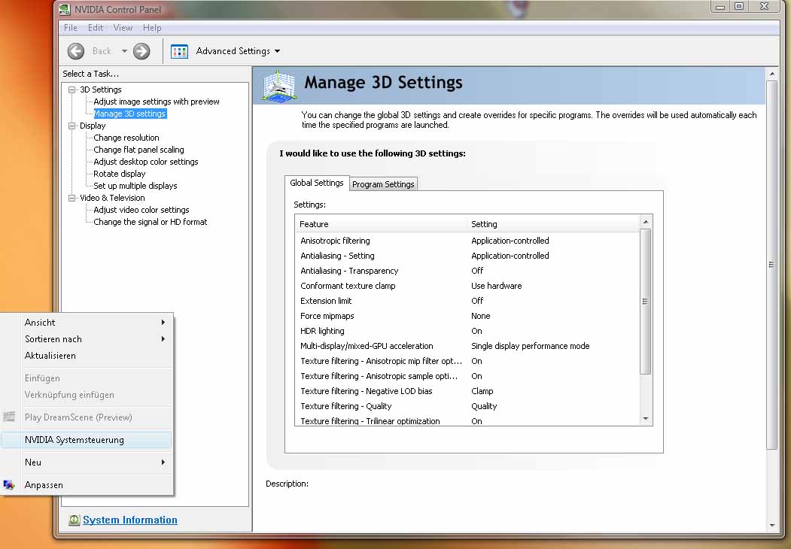This screenshot has width=791, height=549.
Task: Click the Setting column header
Action: click(x=553, y=224)
